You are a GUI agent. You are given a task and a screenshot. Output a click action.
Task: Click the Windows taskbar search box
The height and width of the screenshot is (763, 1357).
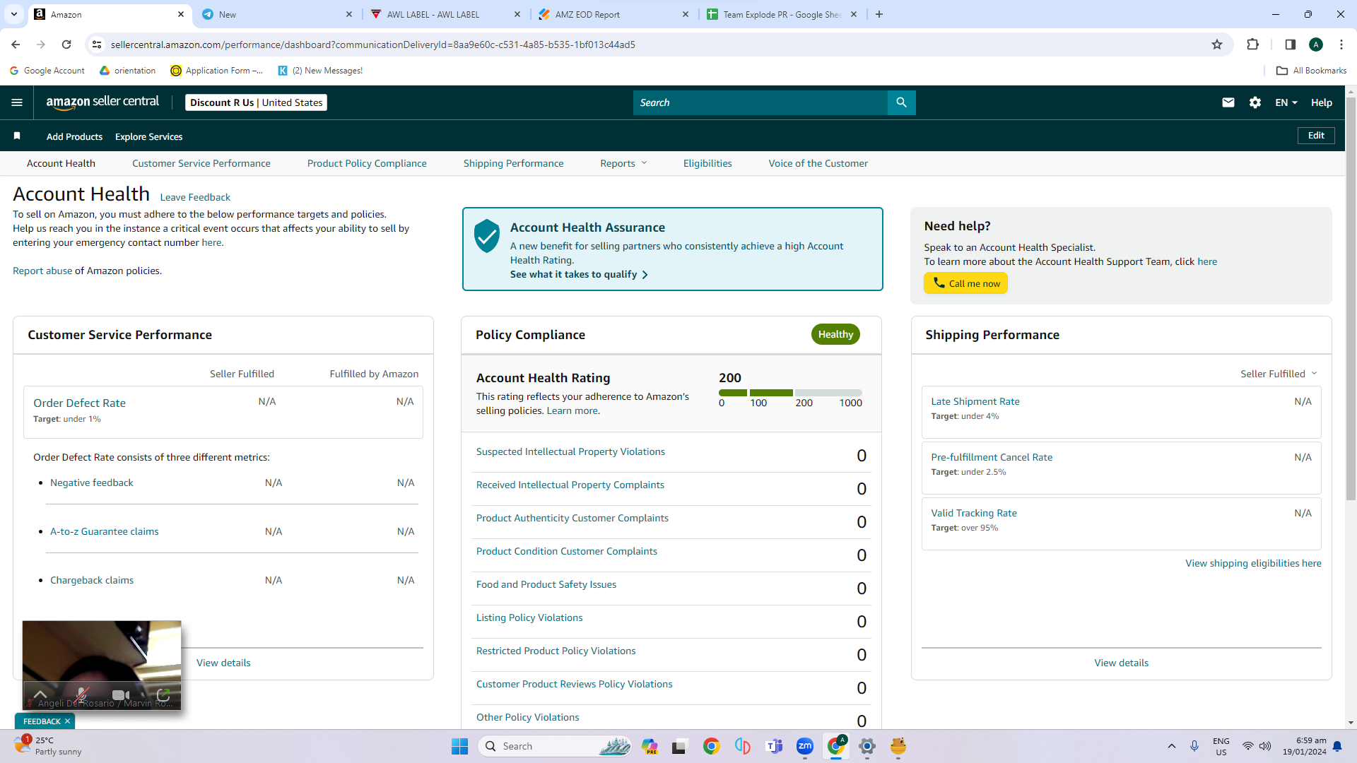[556, 746]
